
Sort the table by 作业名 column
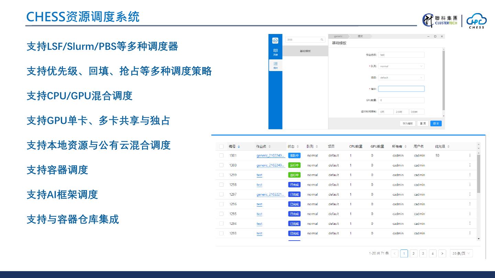tap(269, 147)
